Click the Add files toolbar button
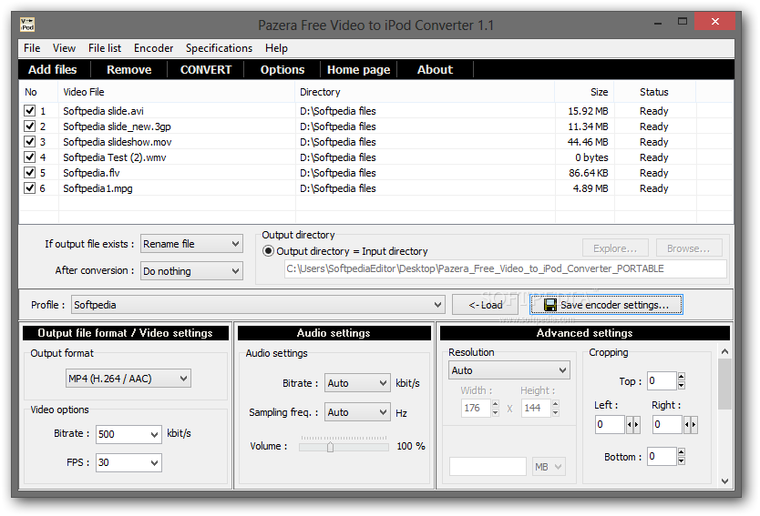This screenshot has height=516, width=760. [x=52, y=70]
